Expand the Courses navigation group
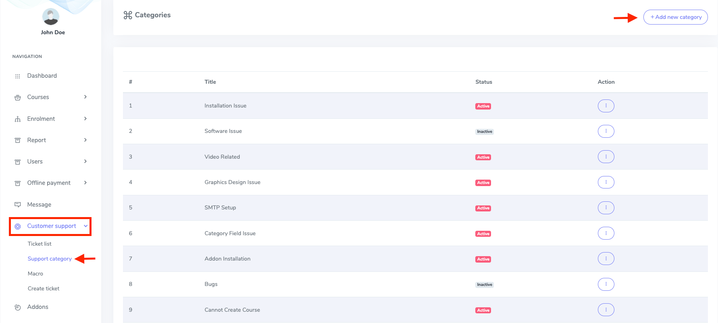The height and width of the screenshot is (323, 718). tap(85, 97)
